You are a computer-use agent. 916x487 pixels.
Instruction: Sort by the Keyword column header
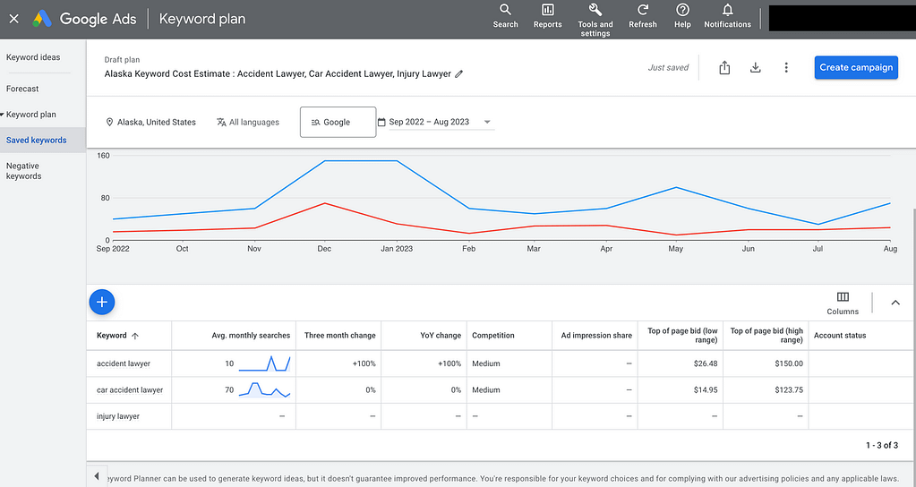[117, 336]
